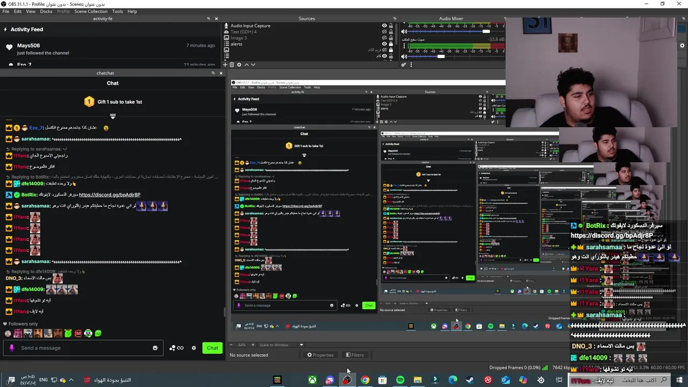Add a new source with the plus icon
688x387 pixels.
point(225,64)
